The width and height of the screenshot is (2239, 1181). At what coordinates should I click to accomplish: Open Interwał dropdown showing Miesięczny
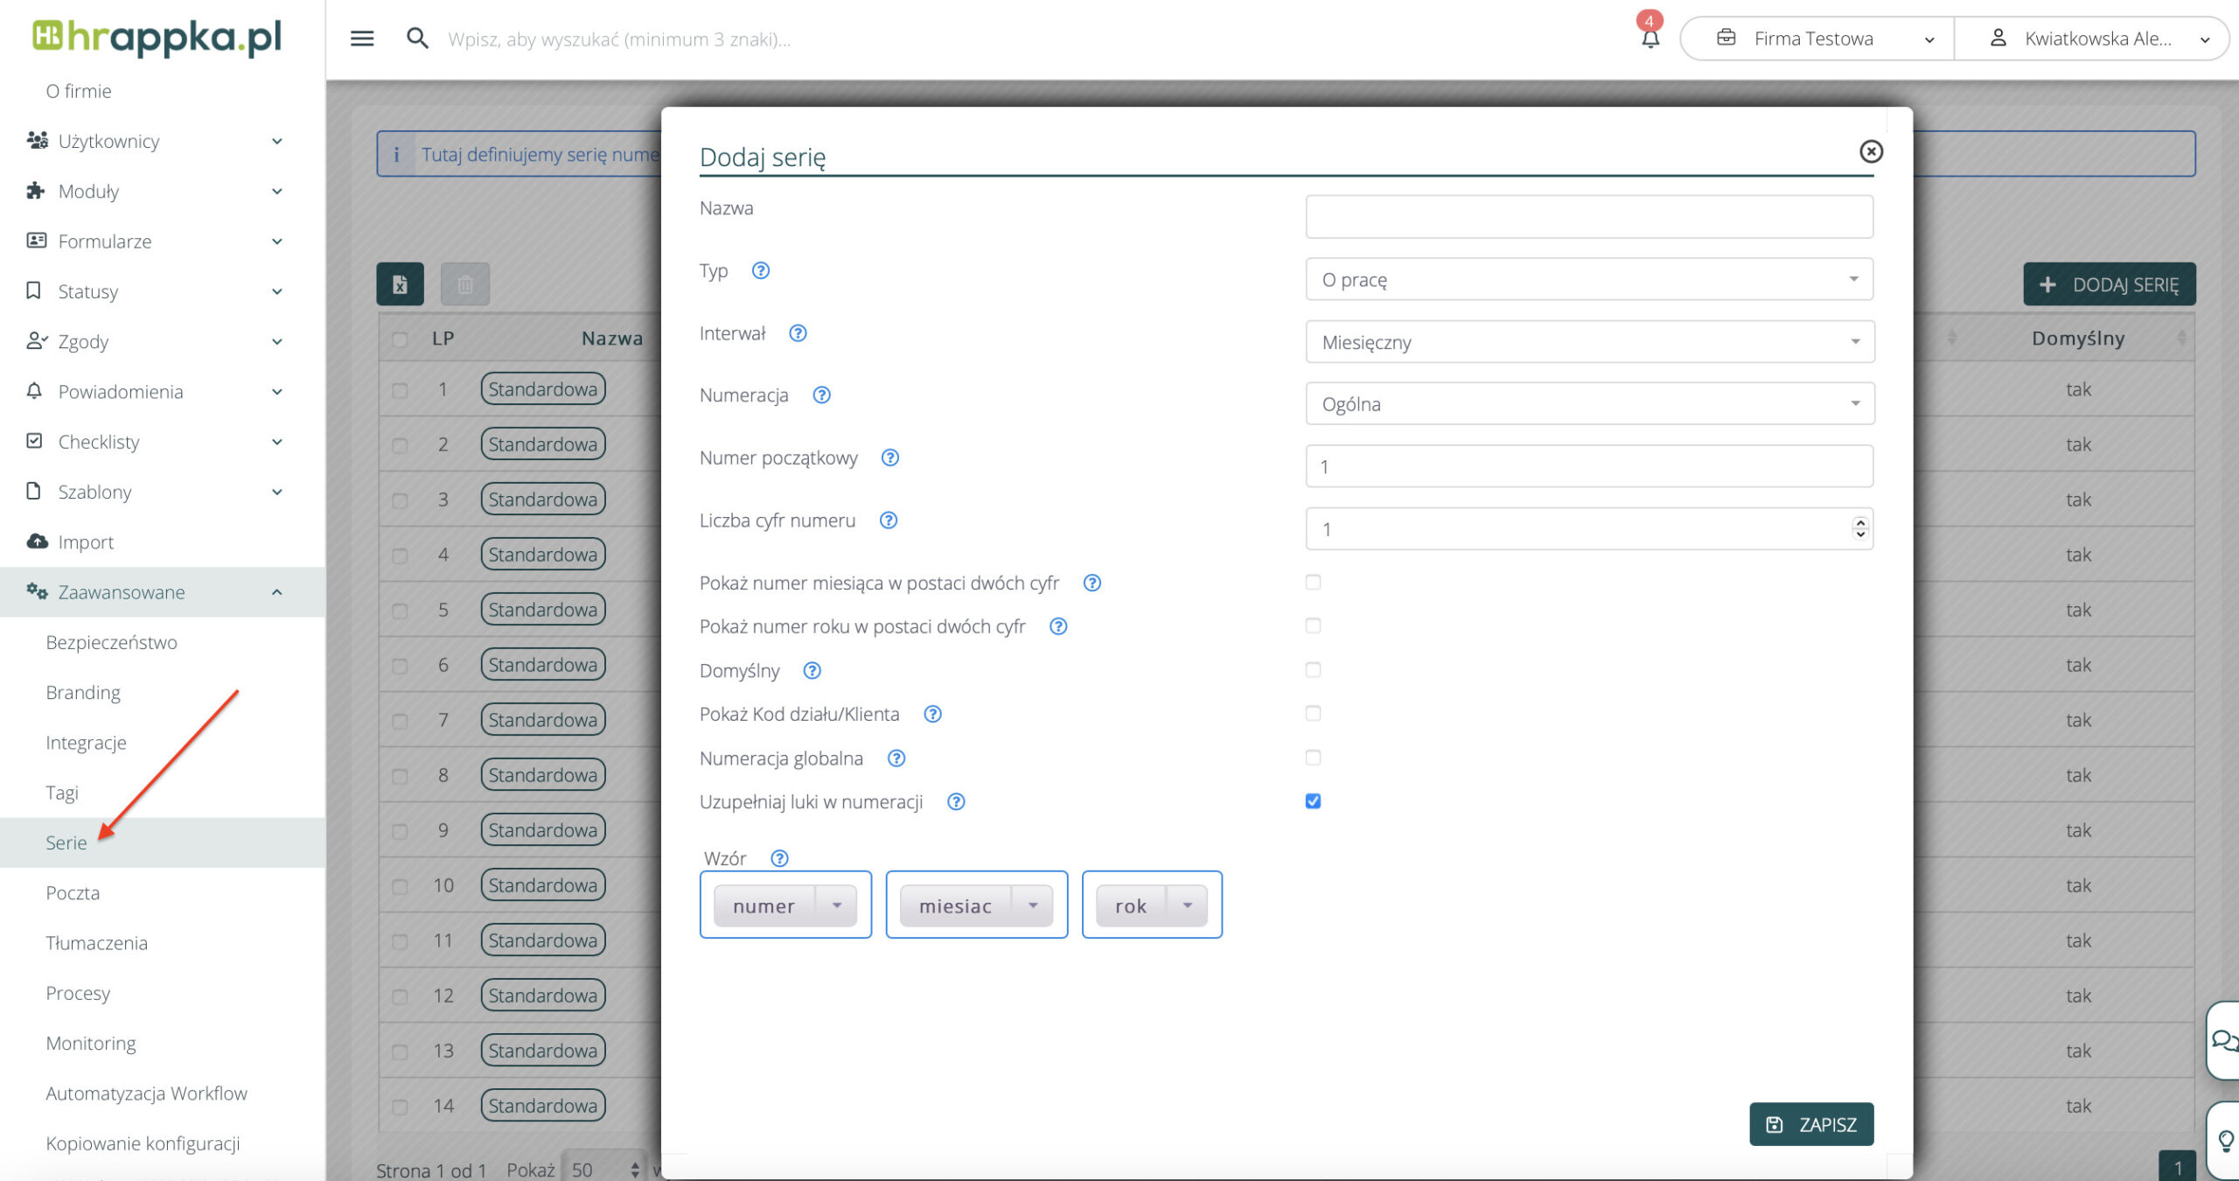pos(1589,342)
